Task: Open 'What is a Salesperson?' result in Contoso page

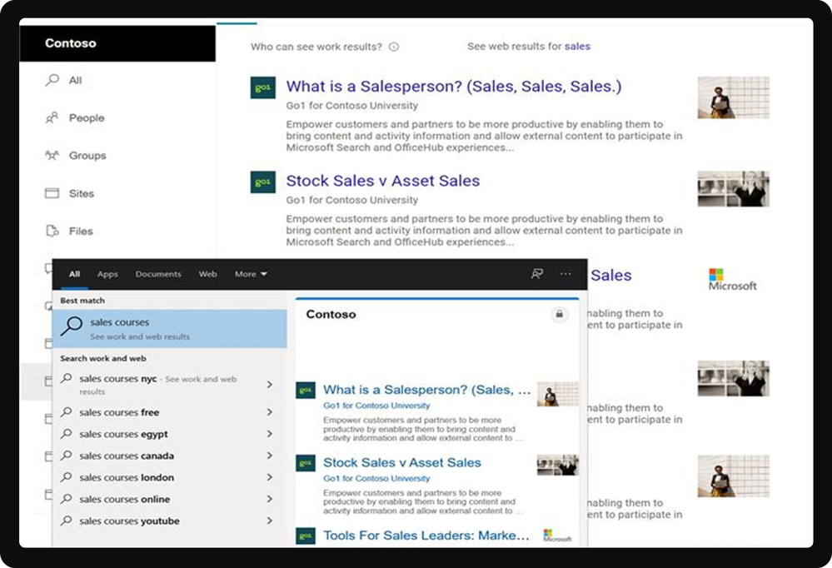Action: pyautogui.click(x=454, y=86)
